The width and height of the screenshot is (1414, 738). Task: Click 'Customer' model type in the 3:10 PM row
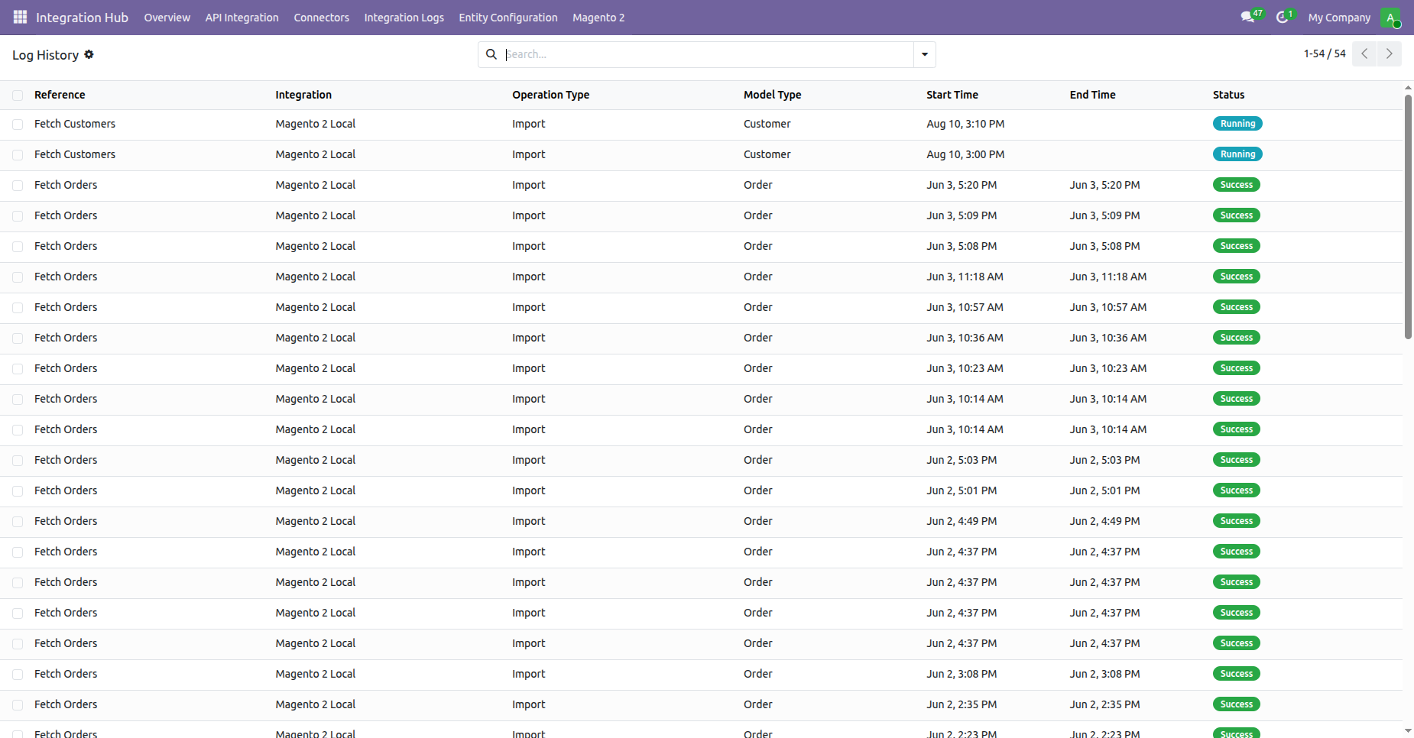pos(767,124)
